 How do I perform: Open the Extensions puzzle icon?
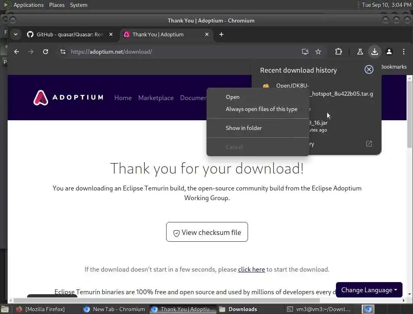pos(338,52)
